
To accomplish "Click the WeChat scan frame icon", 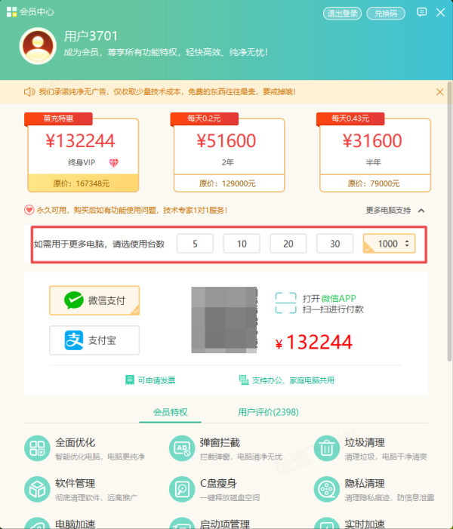I will [x=285, y=303].
